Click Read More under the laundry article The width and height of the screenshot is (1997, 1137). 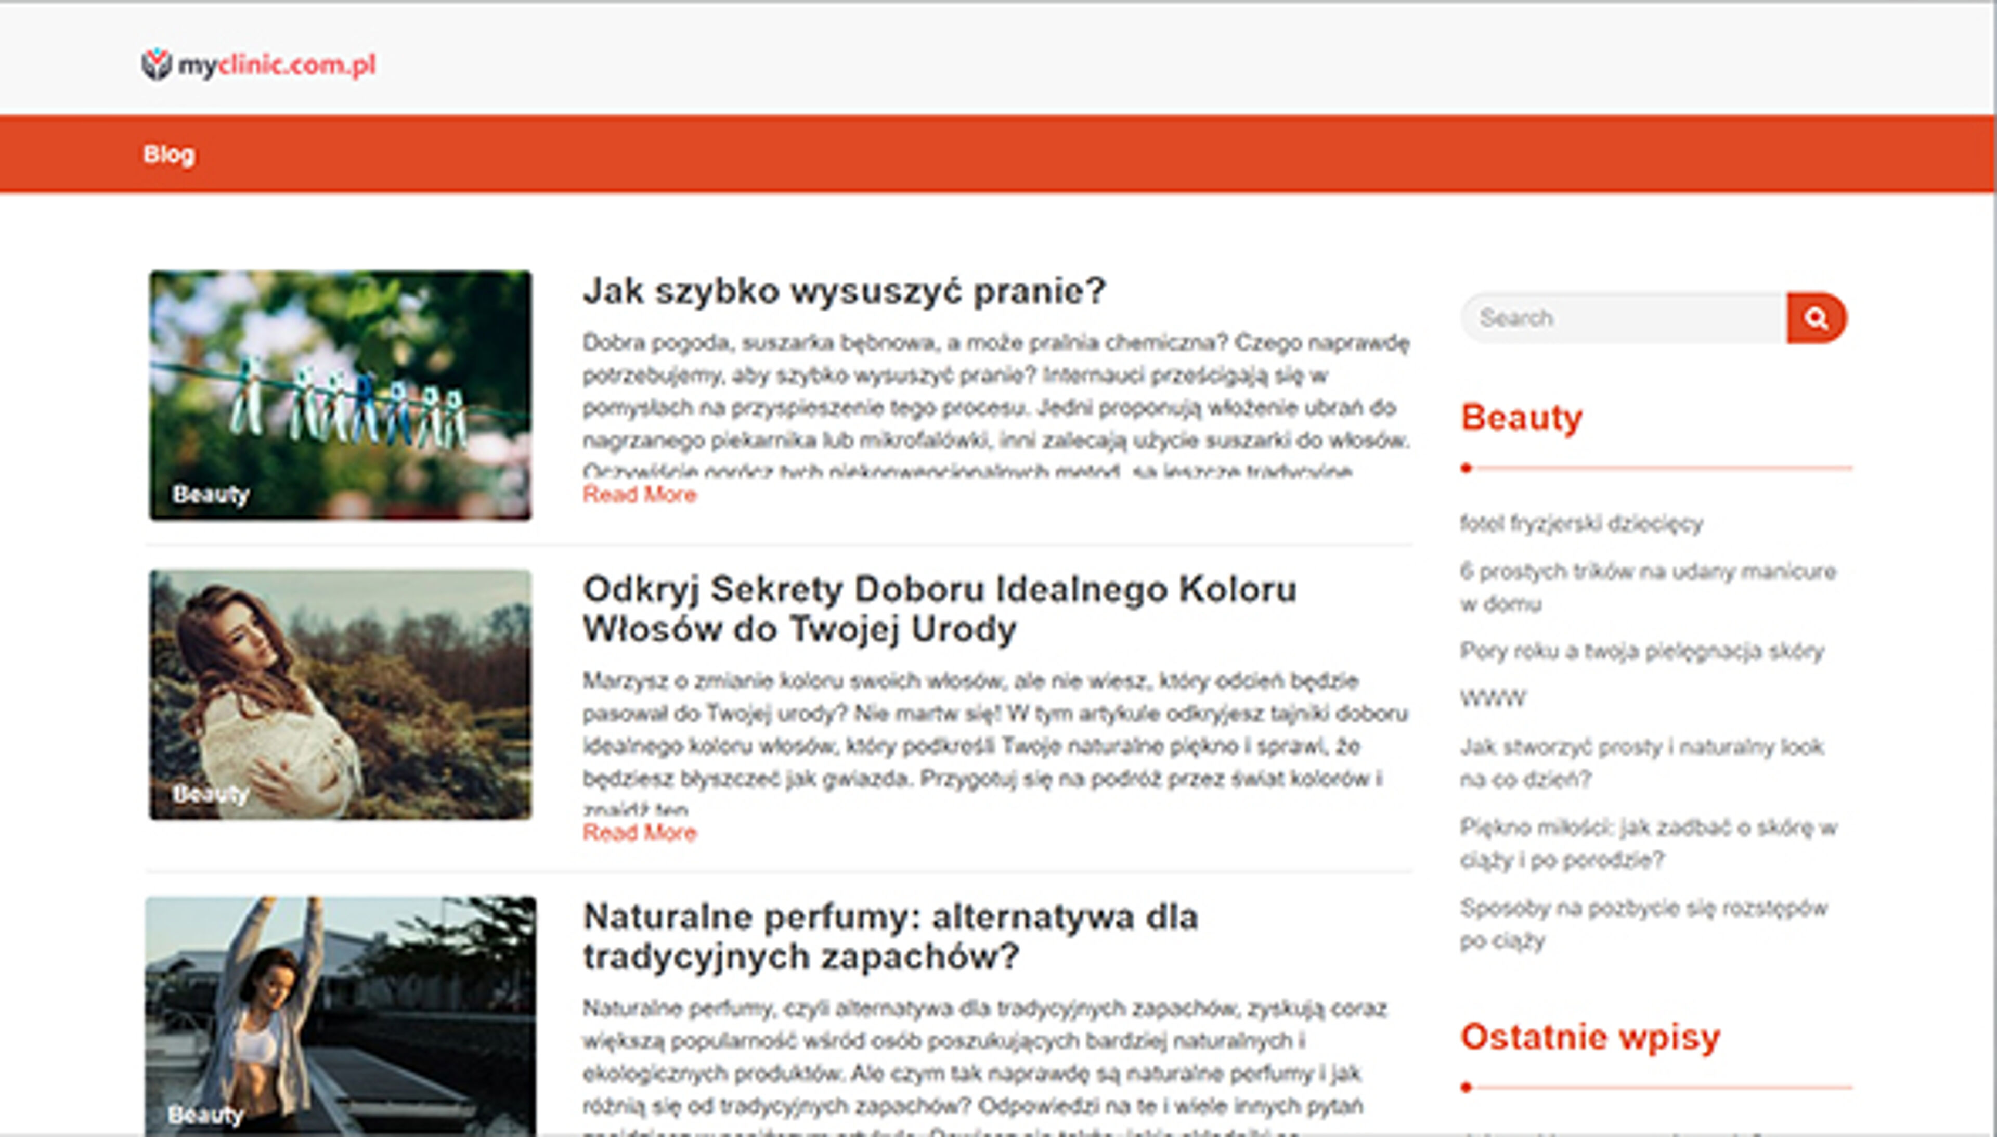639,494
